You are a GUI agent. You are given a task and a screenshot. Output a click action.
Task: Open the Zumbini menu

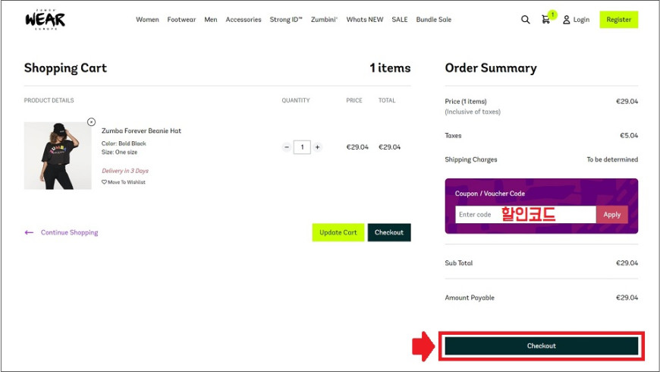click(x=324, y=20)
